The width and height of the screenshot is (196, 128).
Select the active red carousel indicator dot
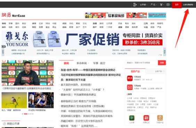[x=26, y=114]
